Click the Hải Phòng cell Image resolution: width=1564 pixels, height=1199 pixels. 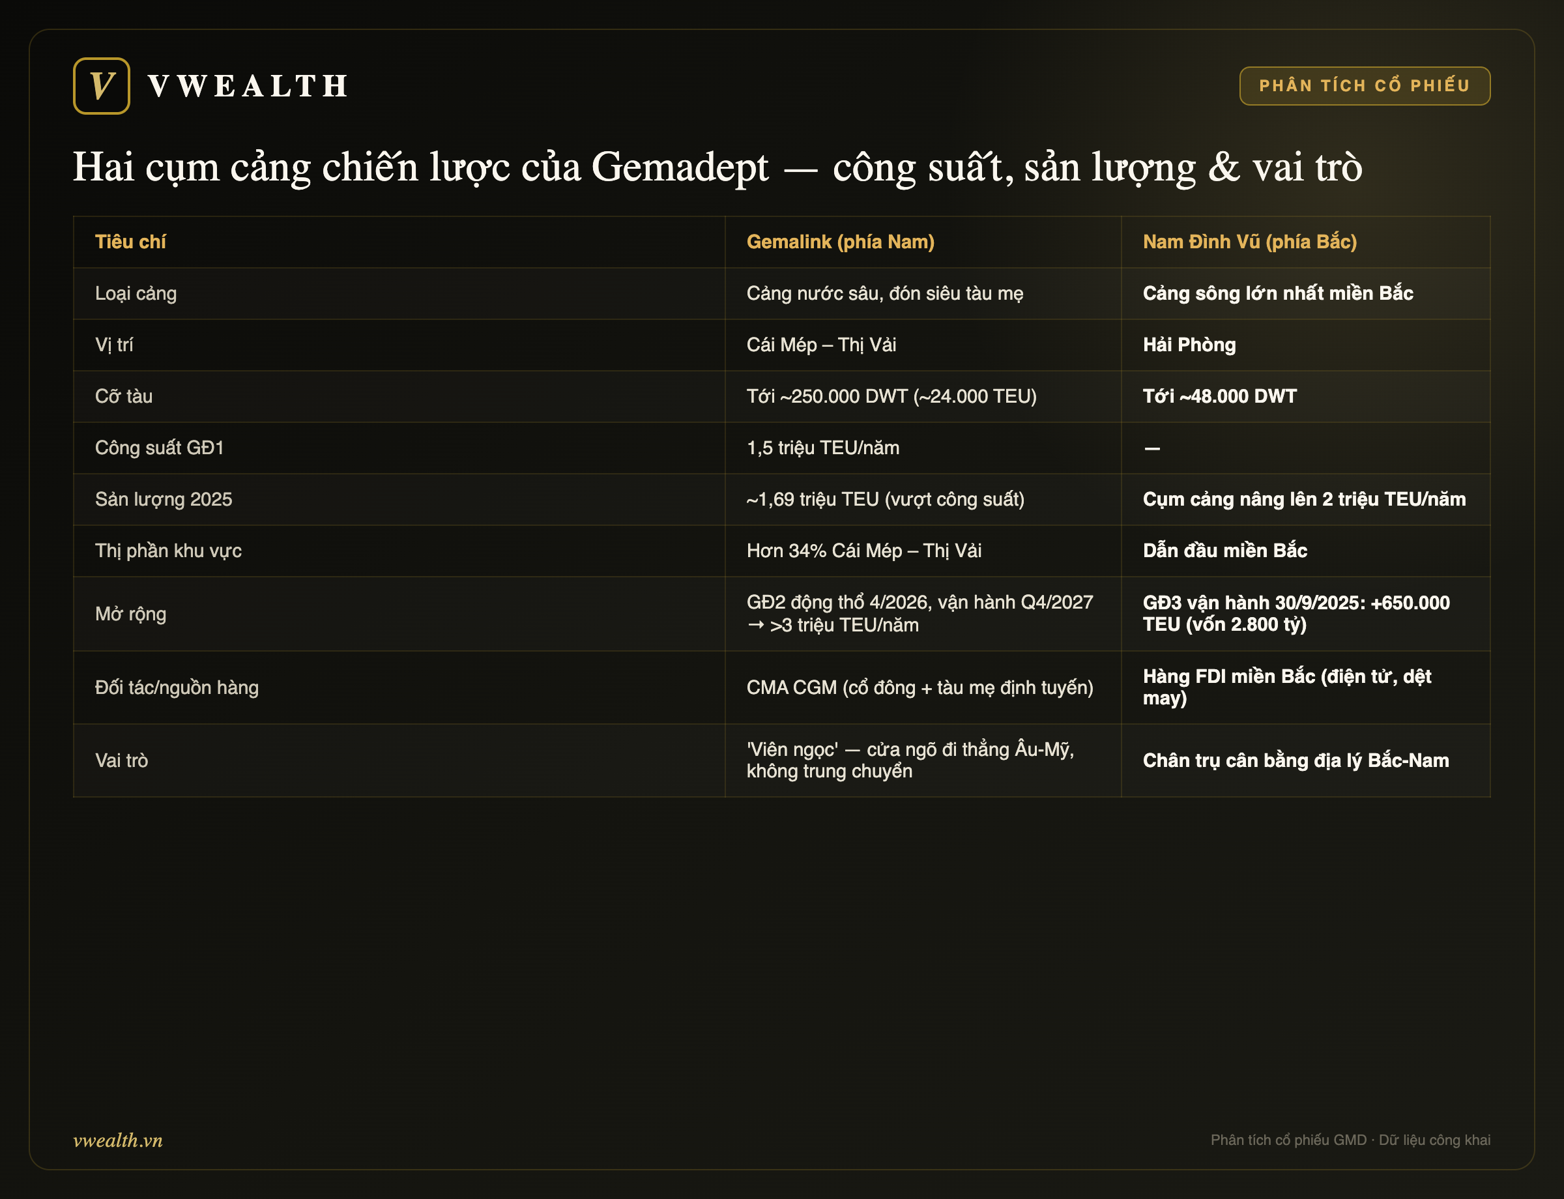pos(1189,345)
